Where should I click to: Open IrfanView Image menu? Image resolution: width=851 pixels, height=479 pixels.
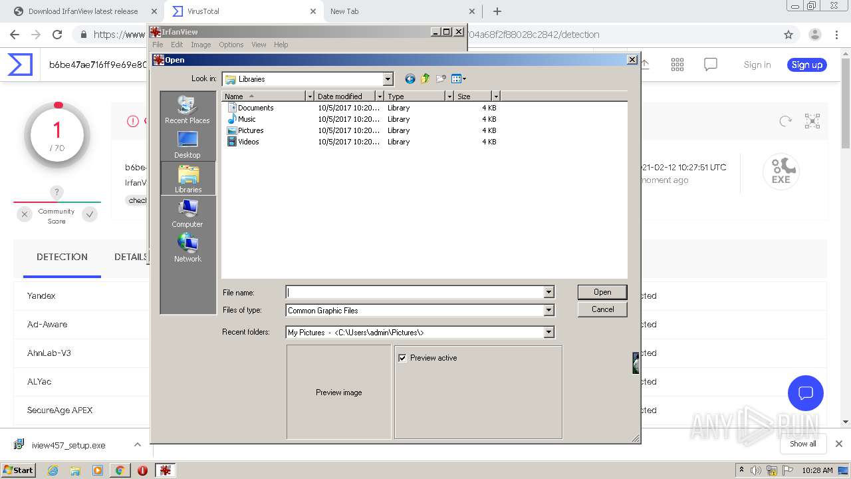201,45
